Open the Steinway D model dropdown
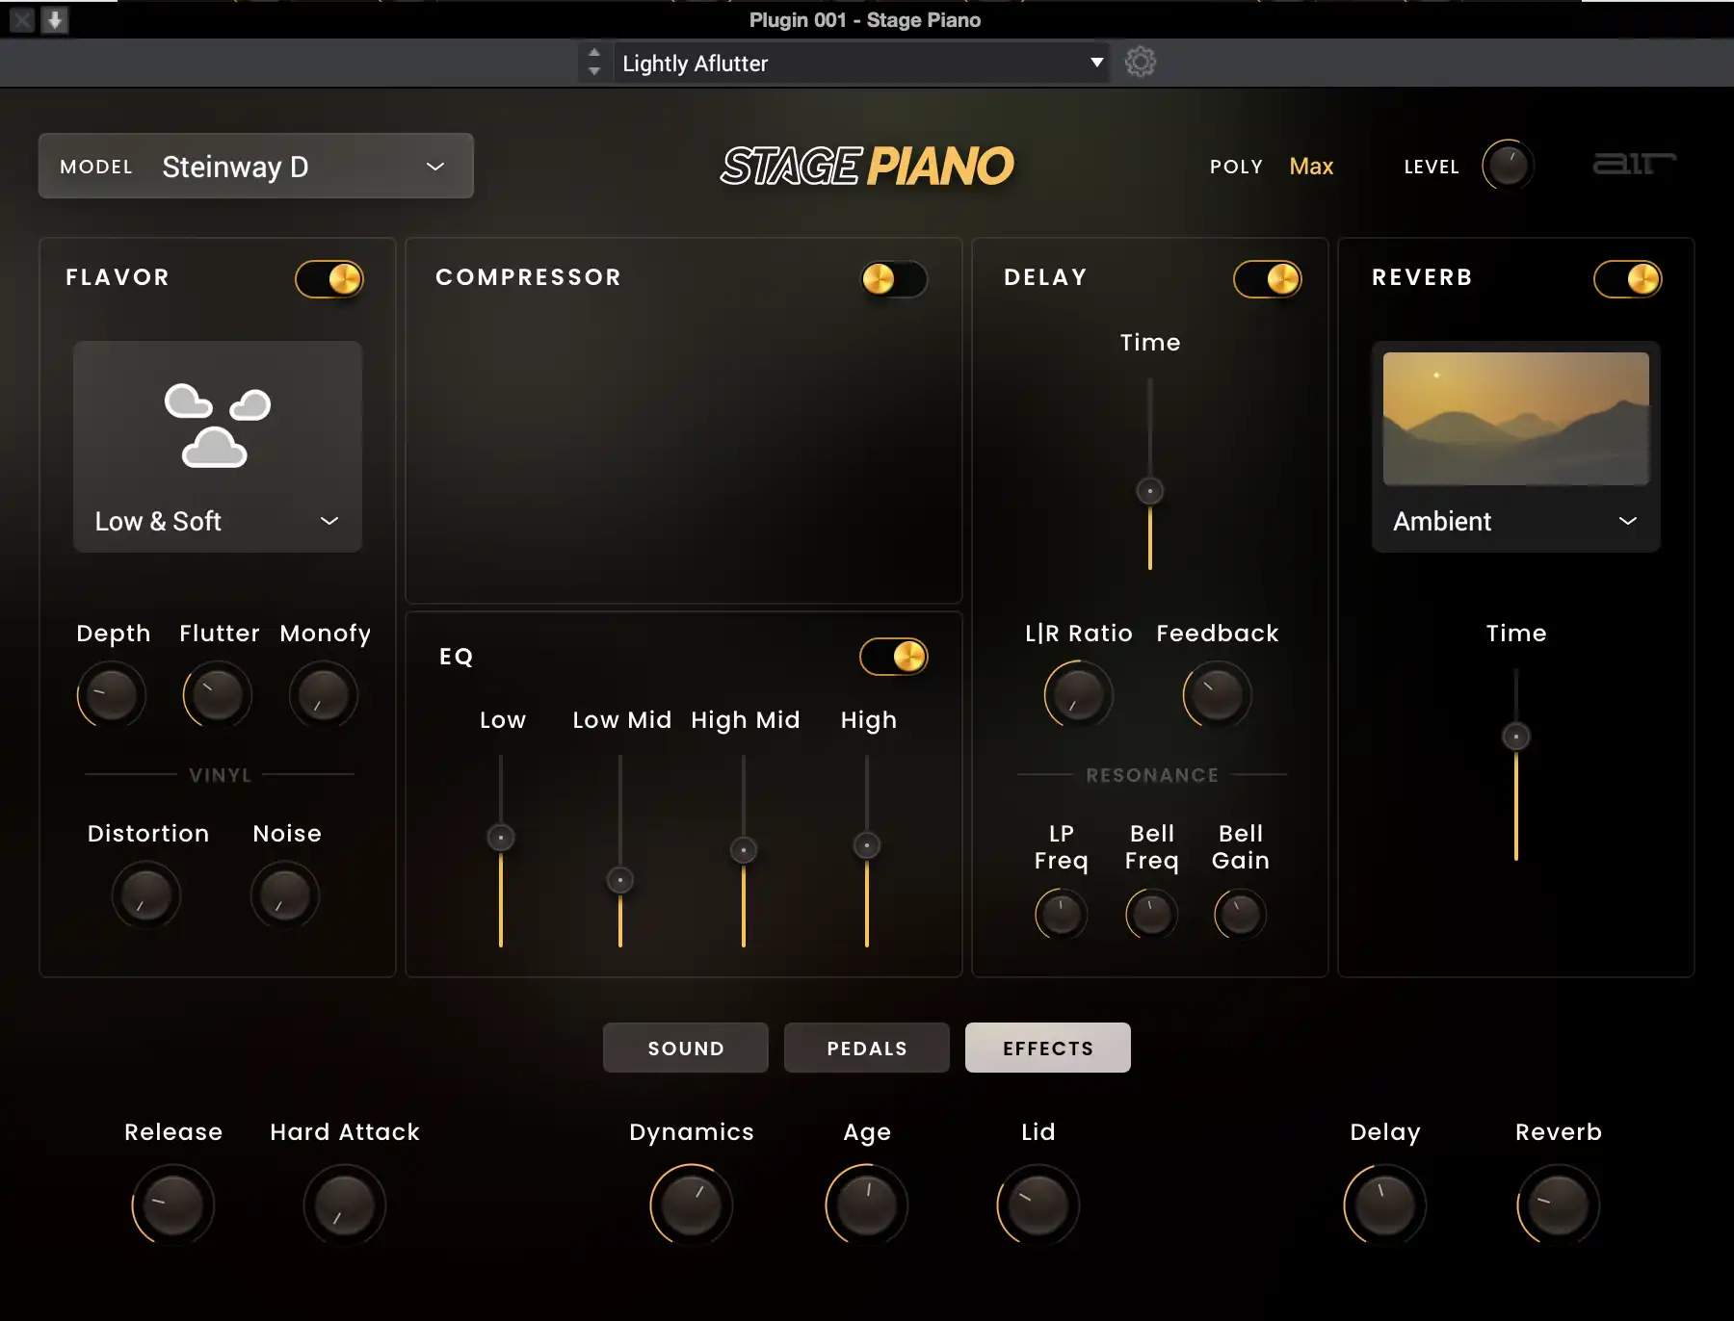Viewport: 1734px width, 1321px height. (255, 166)
